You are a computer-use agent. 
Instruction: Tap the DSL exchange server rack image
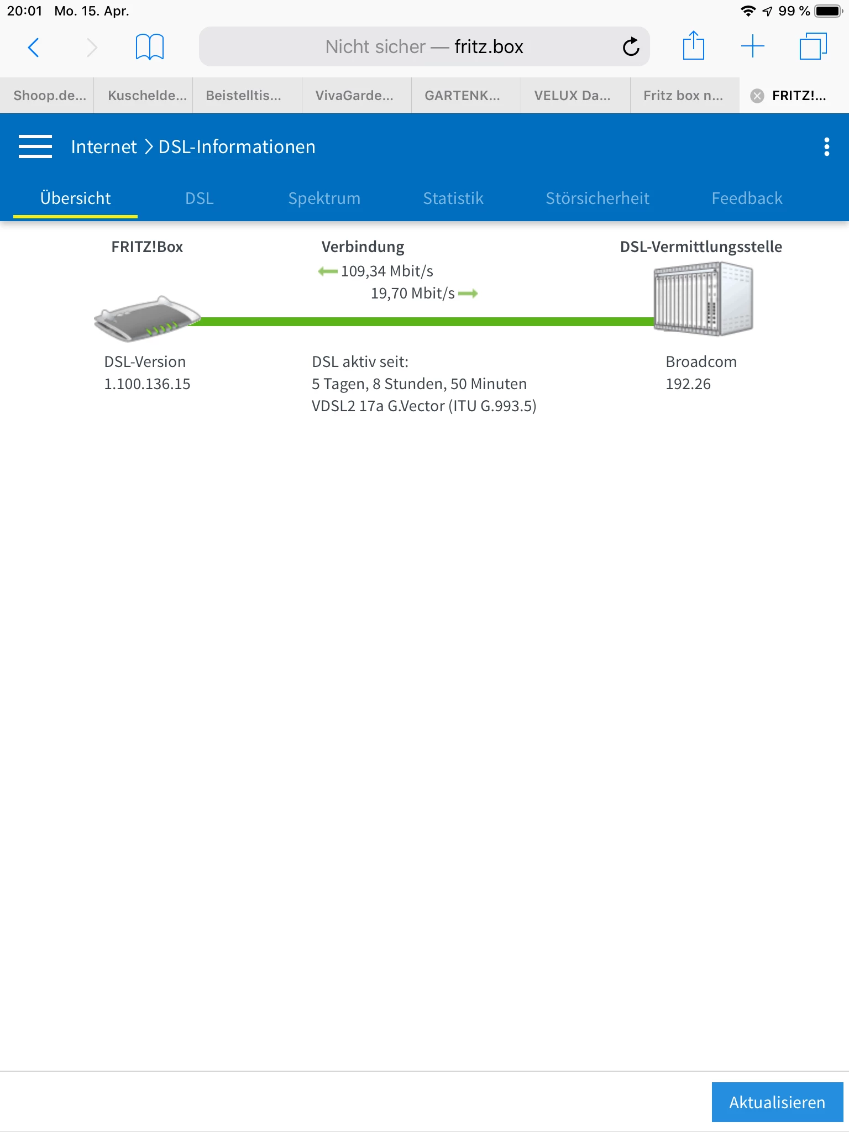coord(703,299)
